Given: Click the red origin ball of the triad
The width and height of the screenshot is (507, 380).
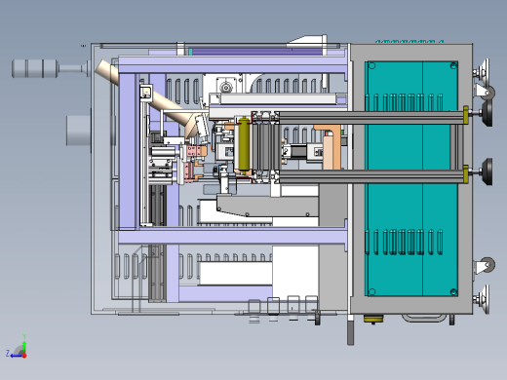Looking at the screenshot, I should click(x=24, y=356).
